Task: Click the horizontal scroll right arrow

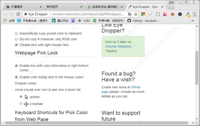Action: point(193,123)
